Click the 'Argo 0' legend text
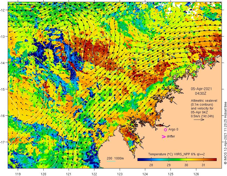227x176 pixels. tap(173, 129)
